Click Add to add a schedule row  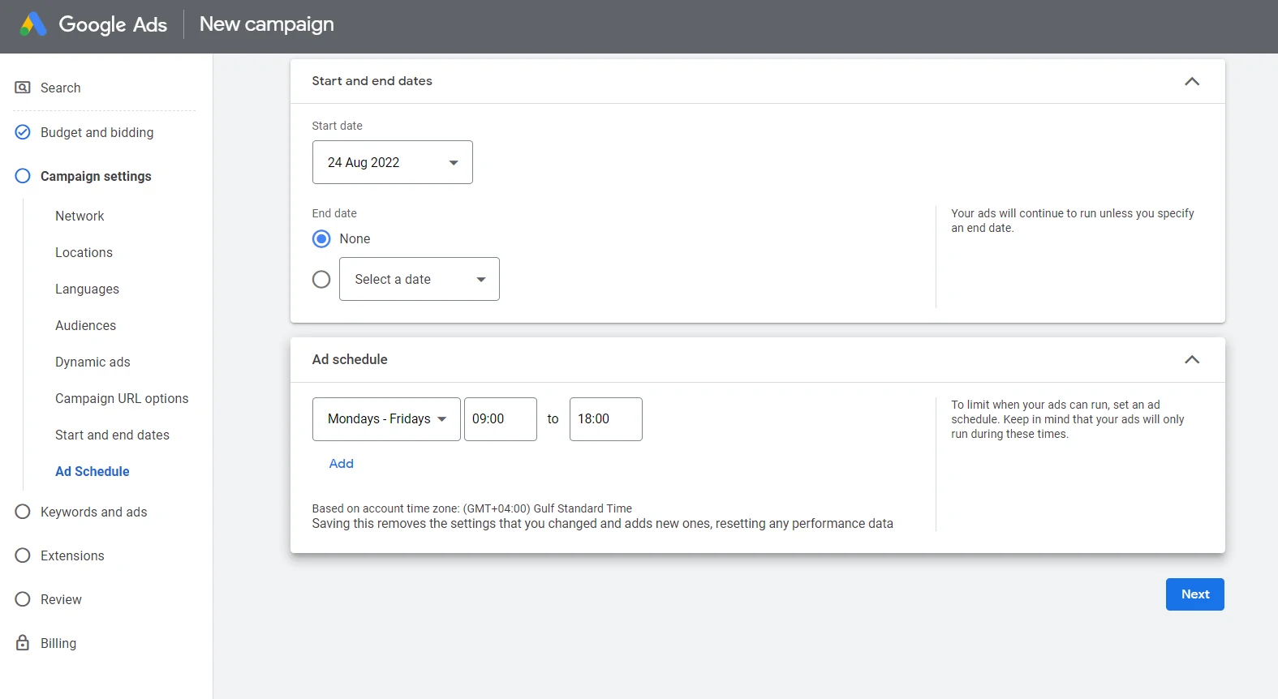point(342,464)
